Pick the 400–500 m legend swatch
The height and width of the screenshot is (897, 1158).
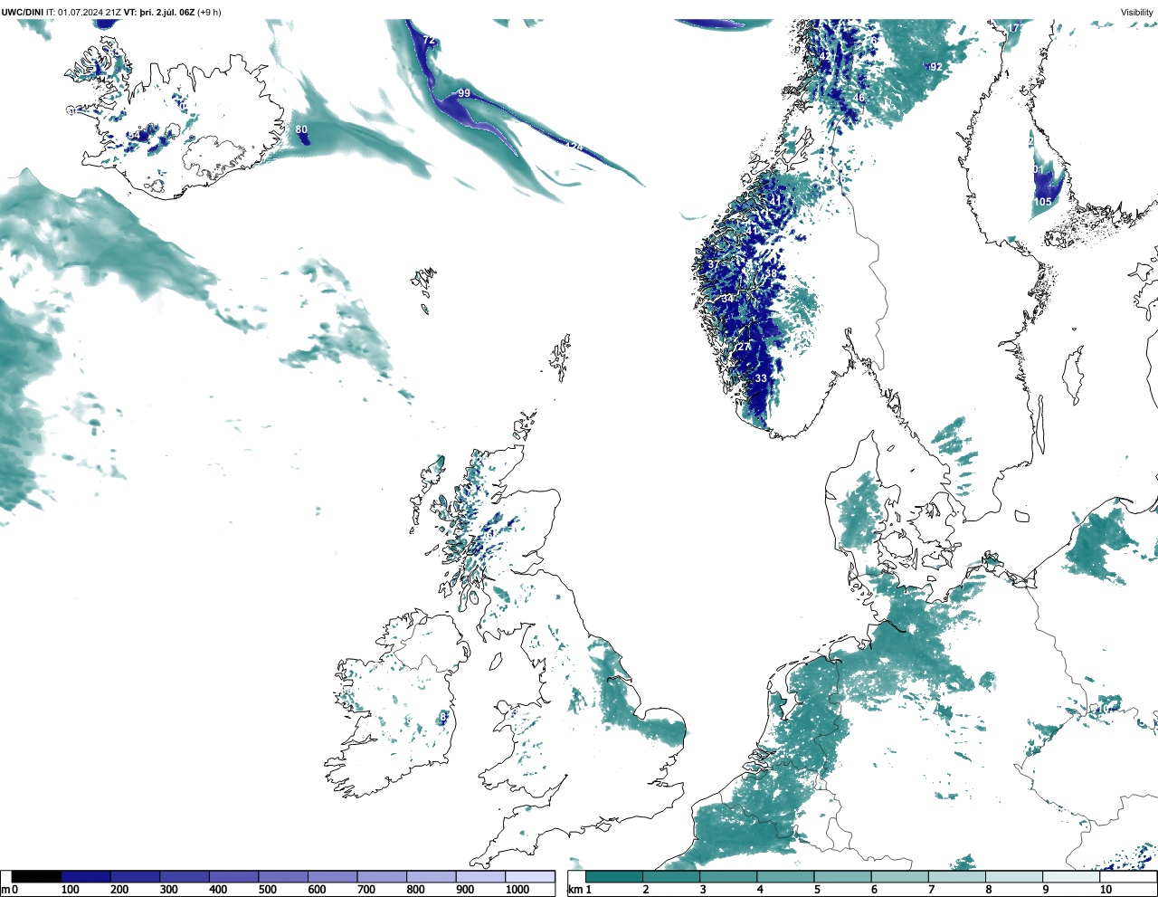tap(233, 877)
